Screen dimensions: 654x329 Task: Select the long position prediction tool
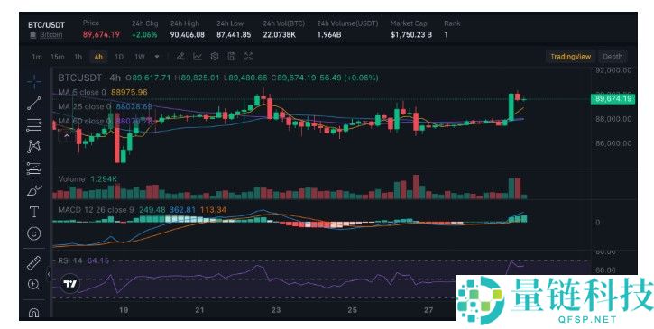coord(34,169)
